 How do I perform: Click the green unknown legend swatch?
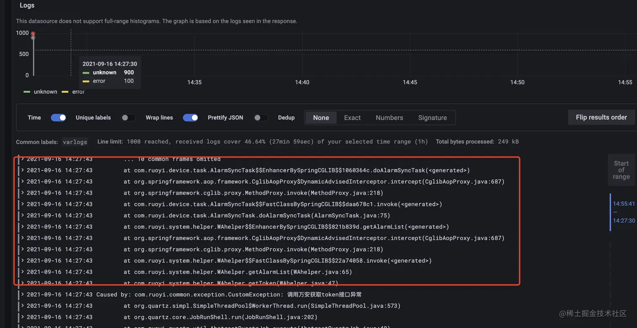[x=27, y=92]
